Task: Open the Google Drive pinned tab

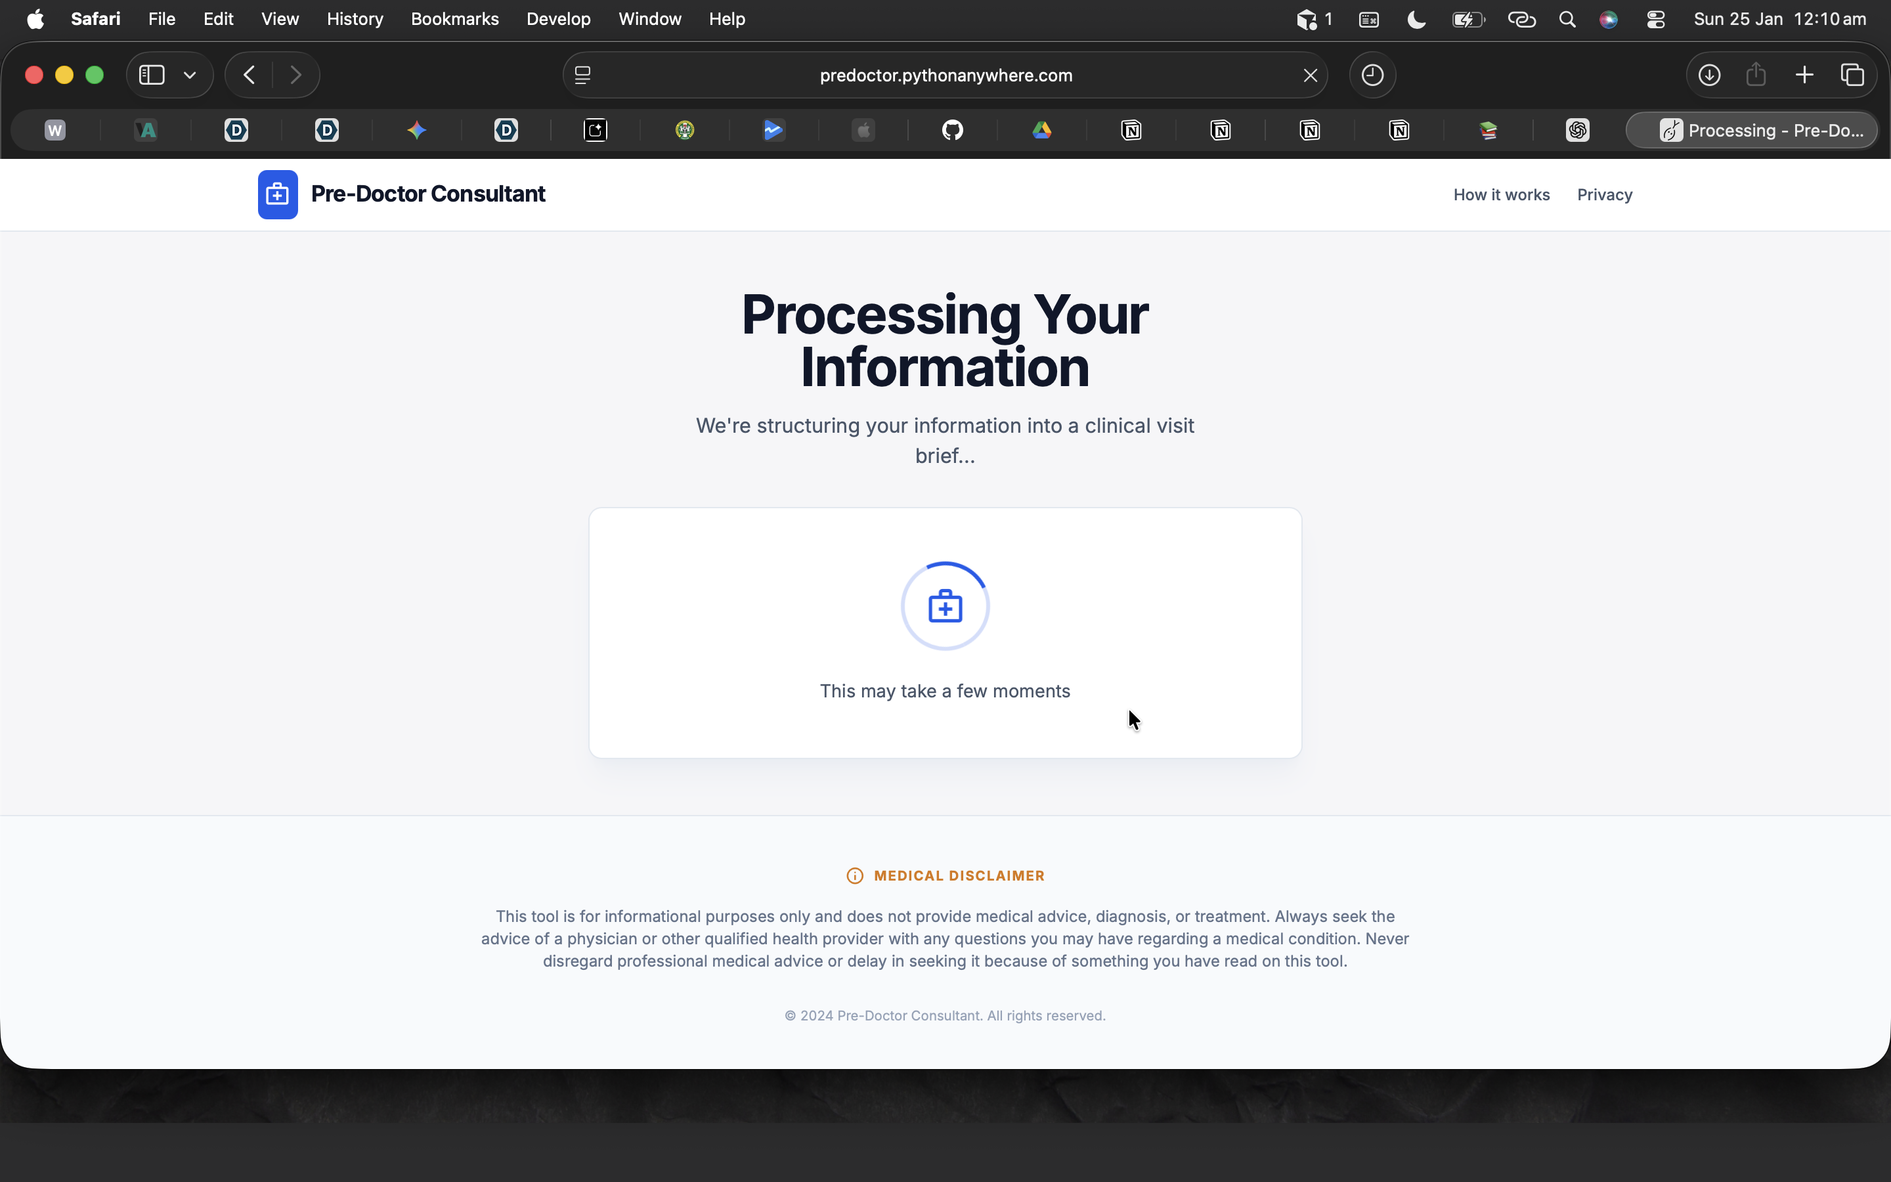Action: pyautogui.click(x=1041, y=130)
